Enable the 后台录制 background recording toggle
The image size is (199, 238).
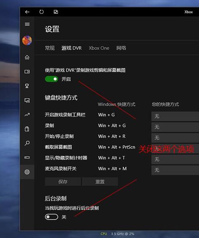[x=52, y=217]
